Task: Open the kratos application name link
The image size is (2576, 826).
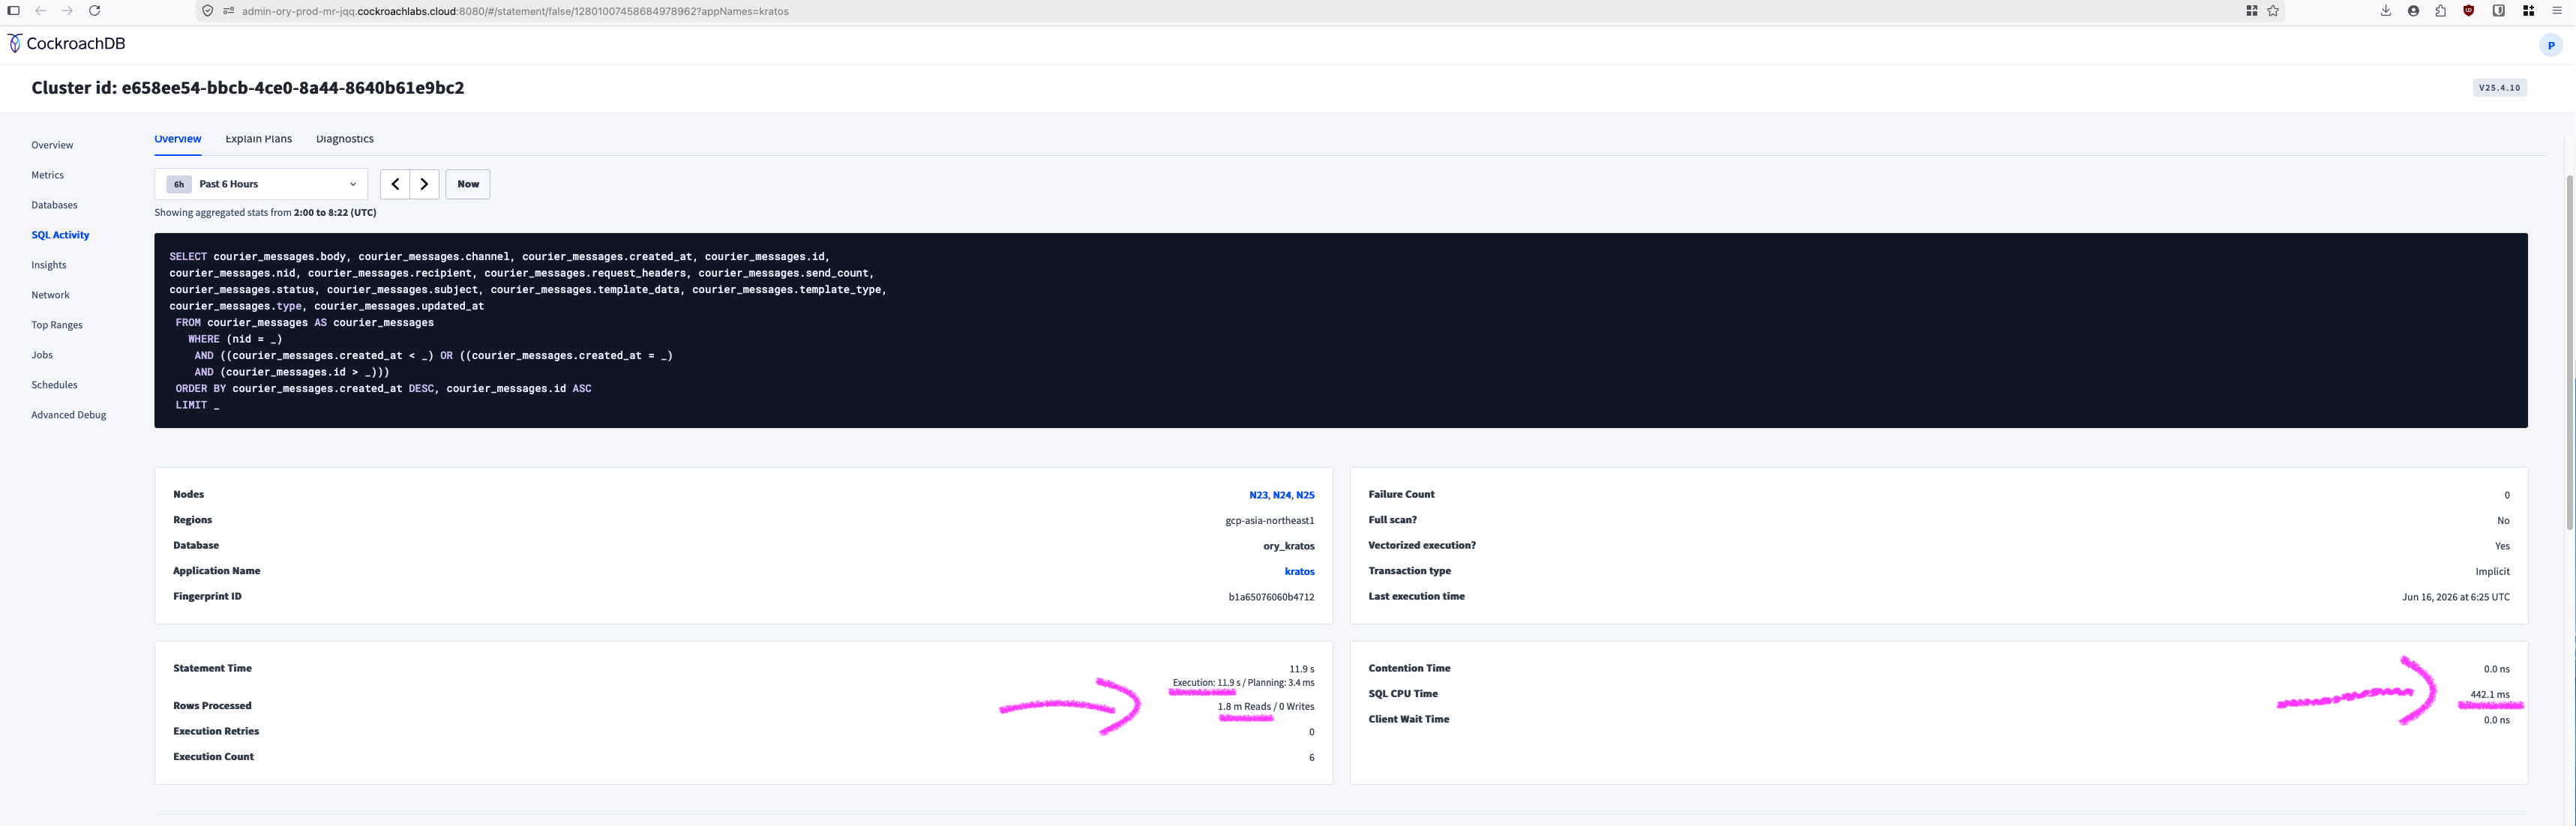Action: (x=1299, y=572)
